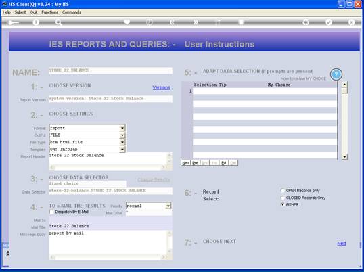
Task: Open the Commands menu
Action: tap(71, 12)
